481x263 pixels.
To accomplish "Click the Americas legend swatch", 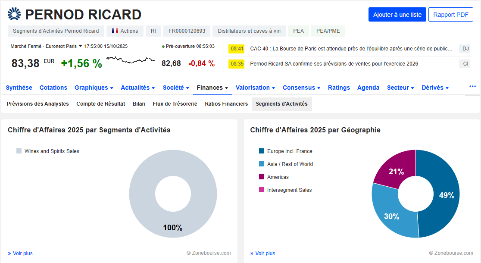I will (x=262, y=177).
